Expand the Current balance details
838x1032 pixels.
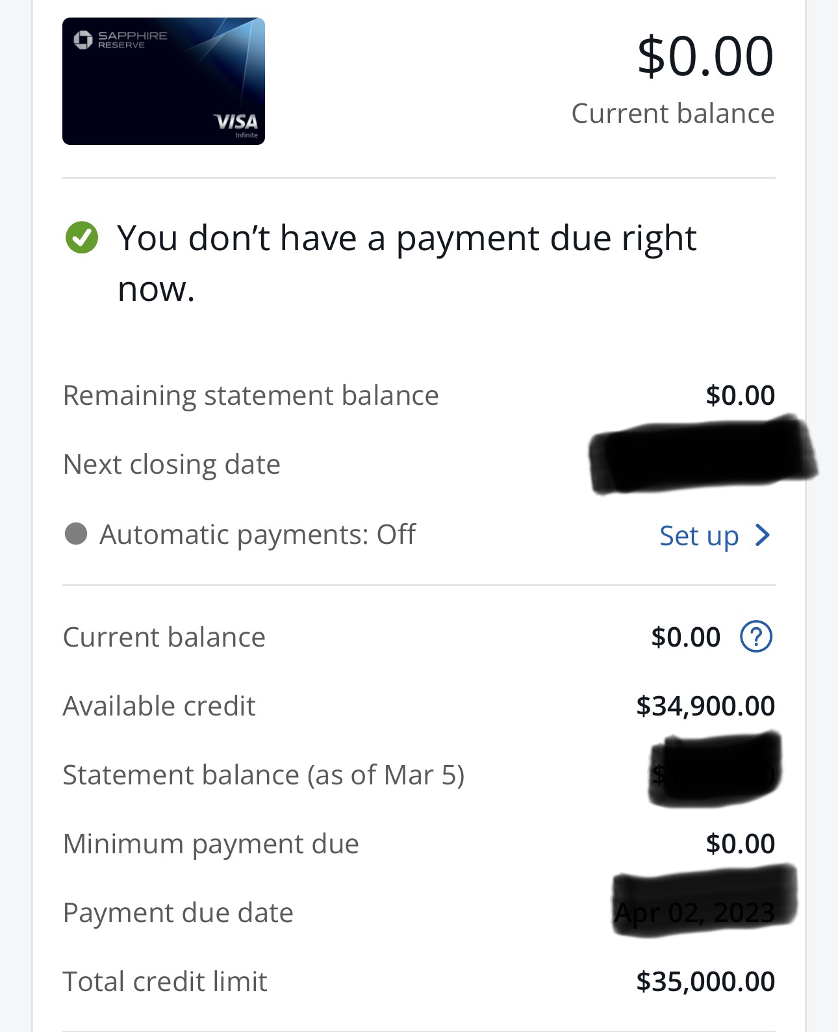click(164, 637)
